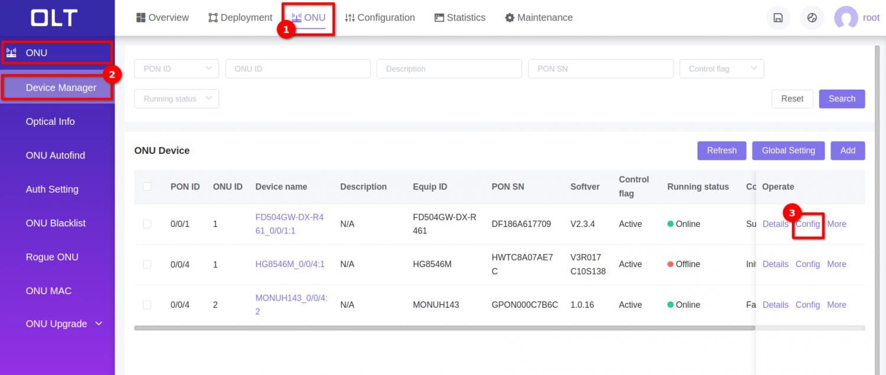Click the OLT logo

pos(53,18)
